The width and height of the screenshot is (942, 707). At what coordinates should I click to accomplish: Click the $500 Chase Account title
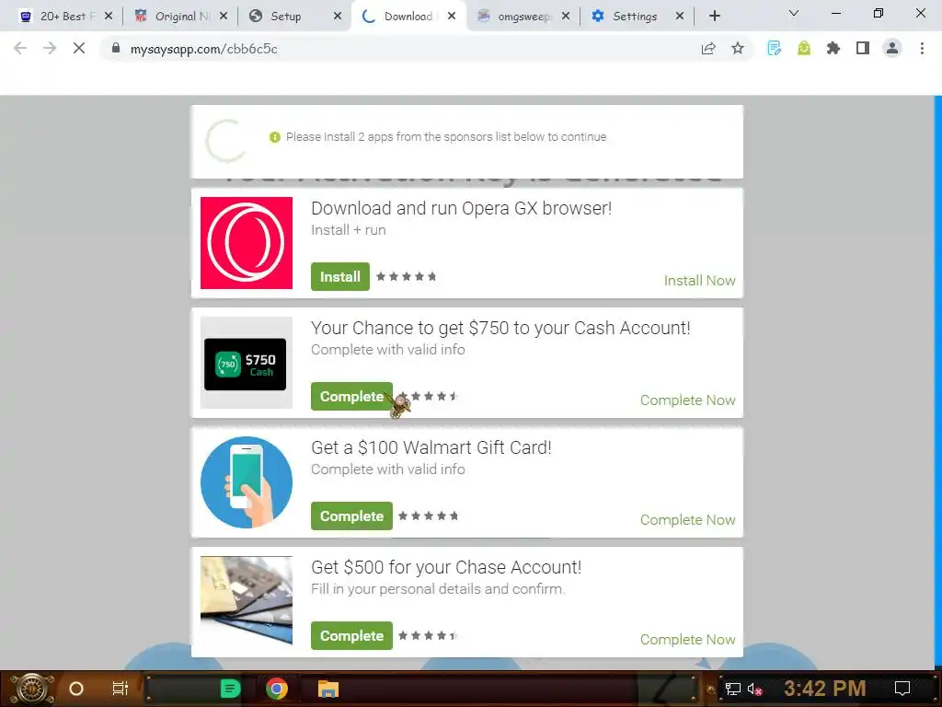coord(446,567)
